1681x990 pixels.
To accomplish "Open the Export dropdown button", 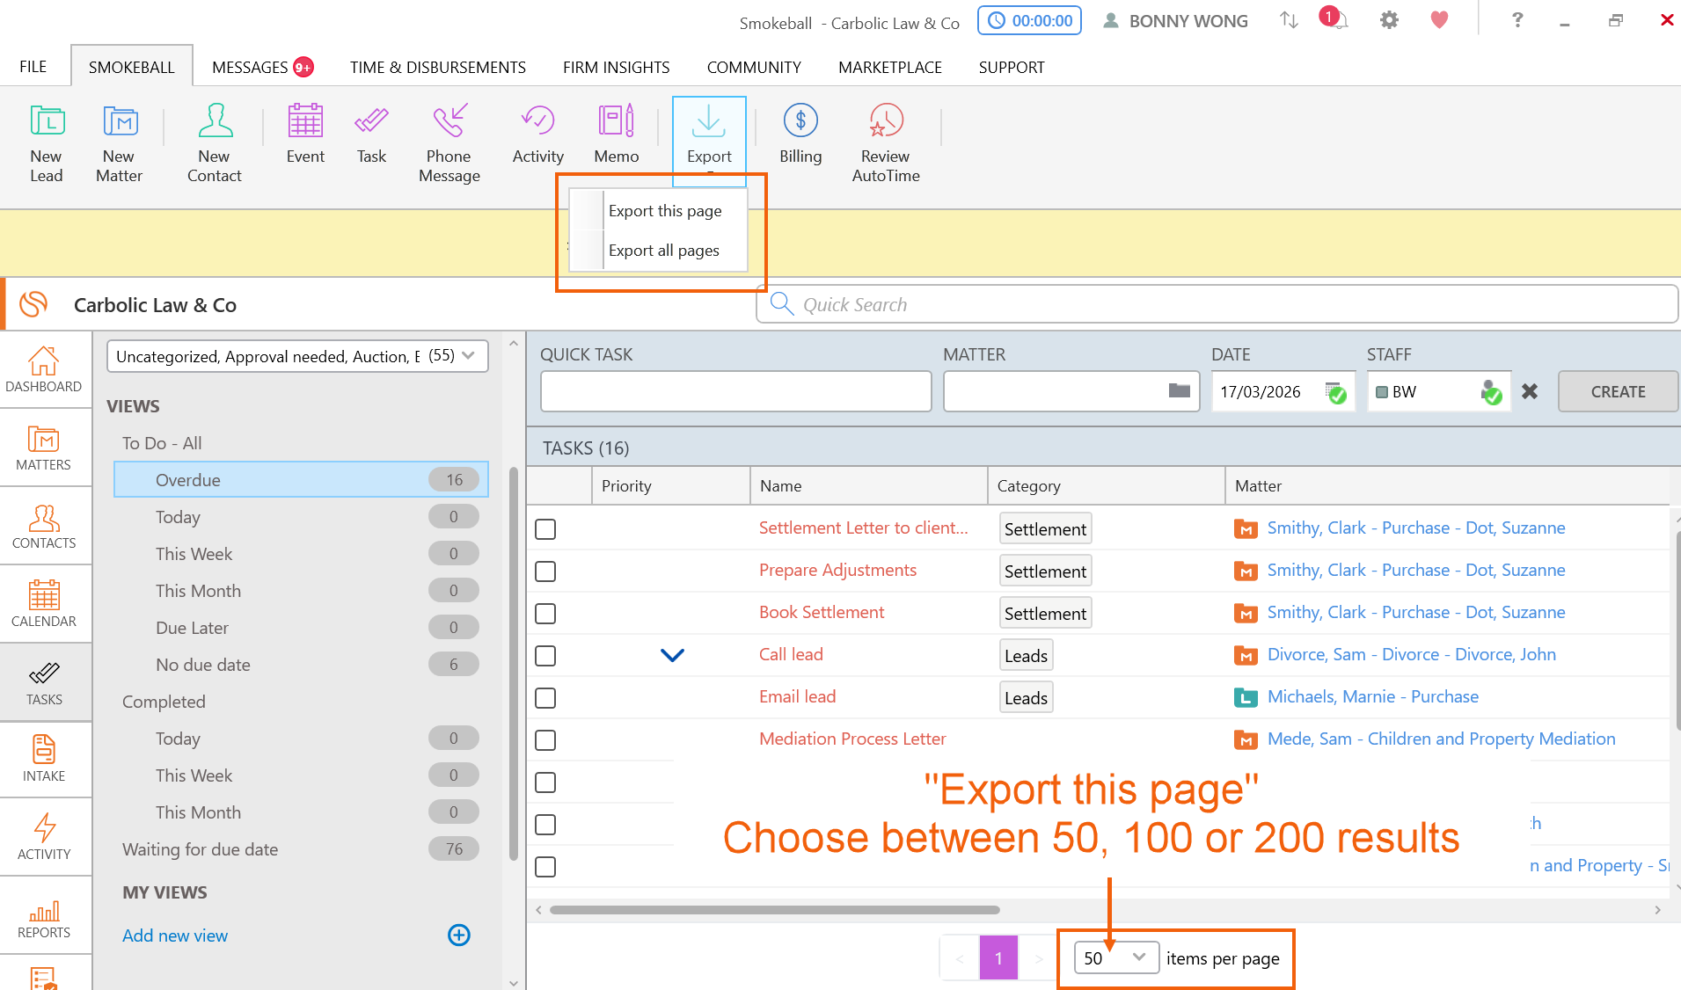I will point(709,141).
